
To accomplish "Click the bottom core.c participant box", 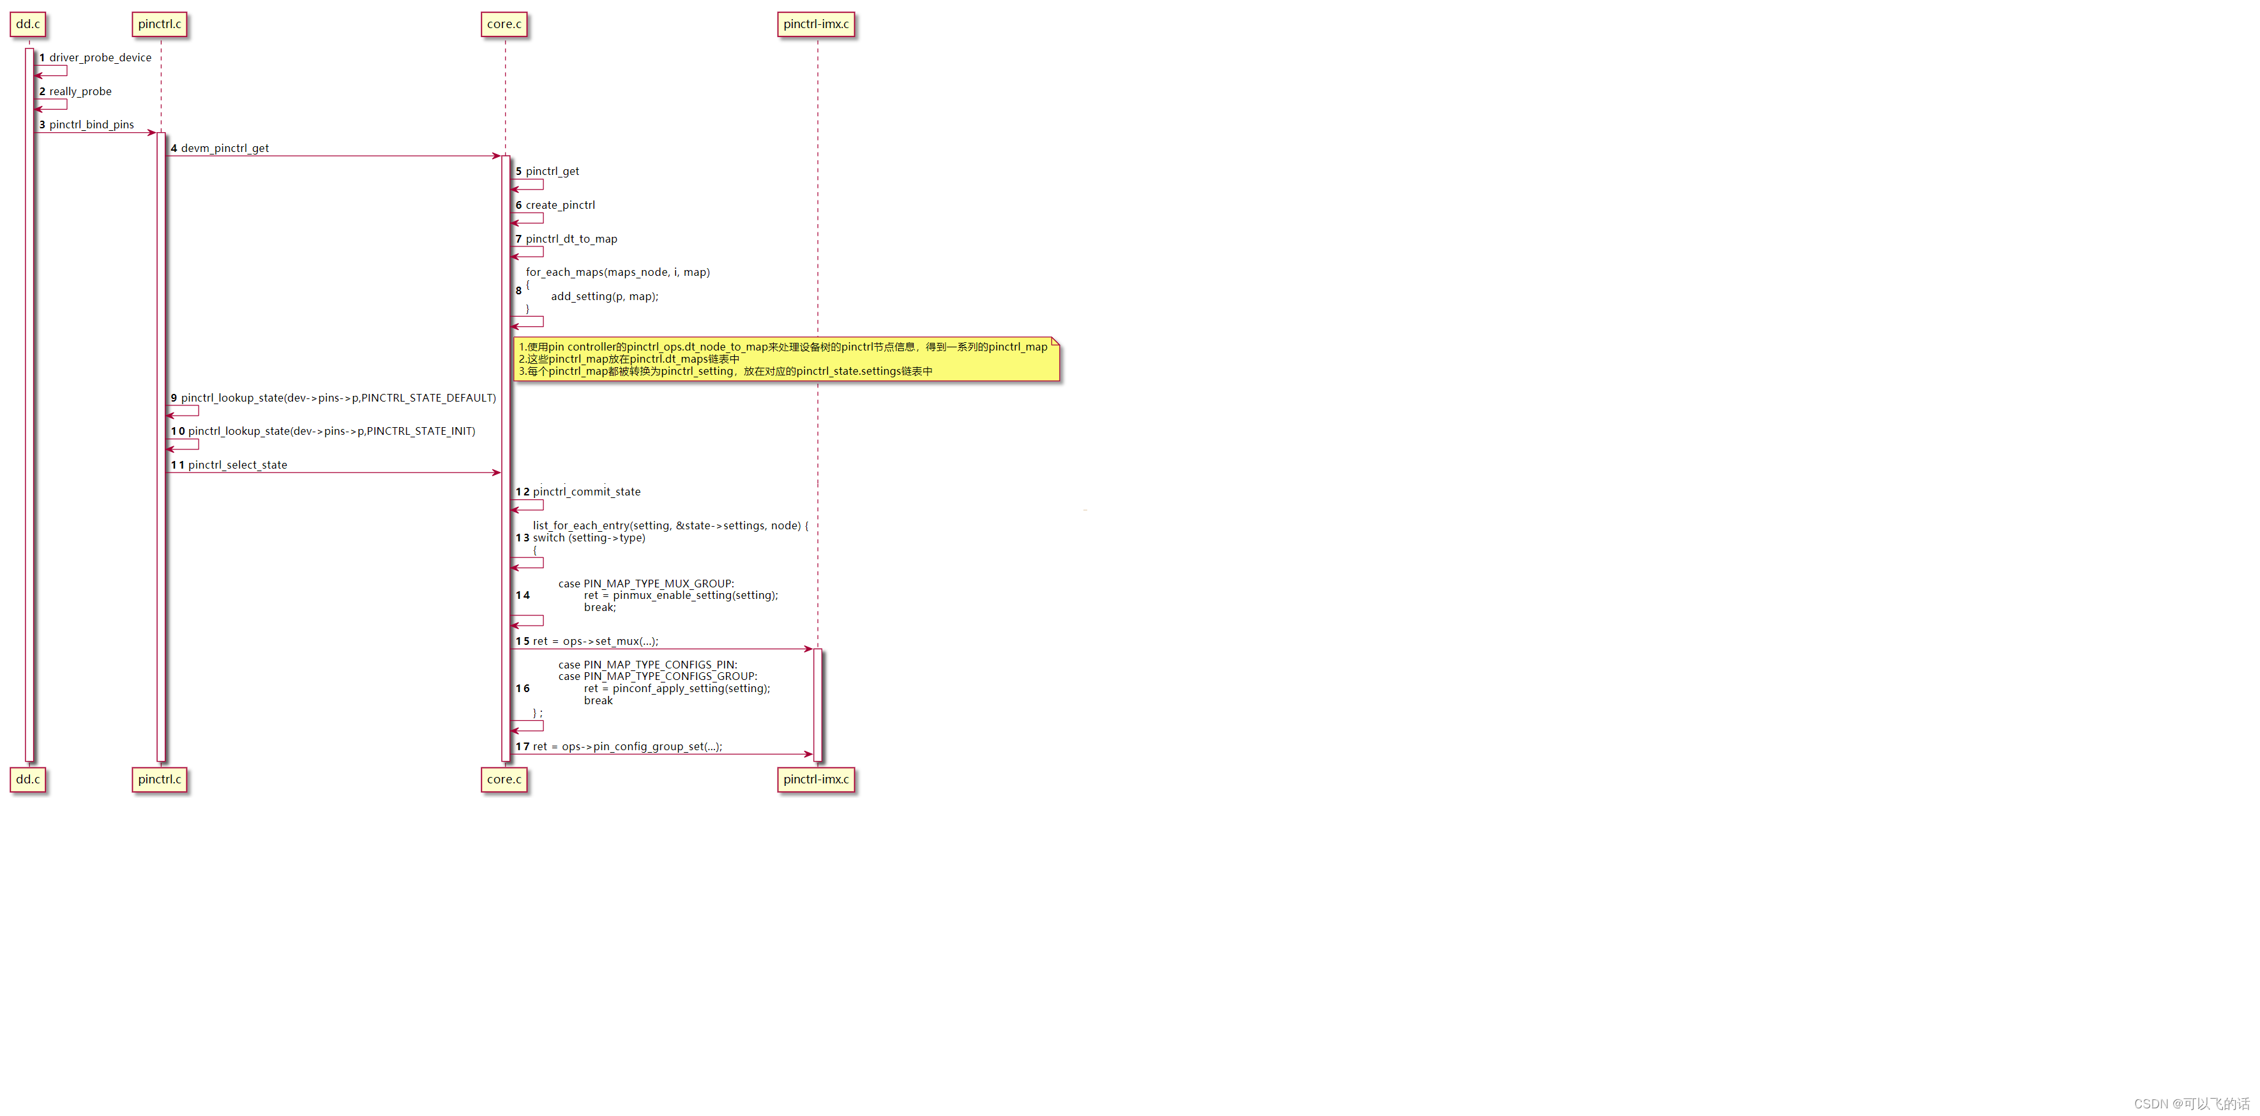I will tap(504, 779).
